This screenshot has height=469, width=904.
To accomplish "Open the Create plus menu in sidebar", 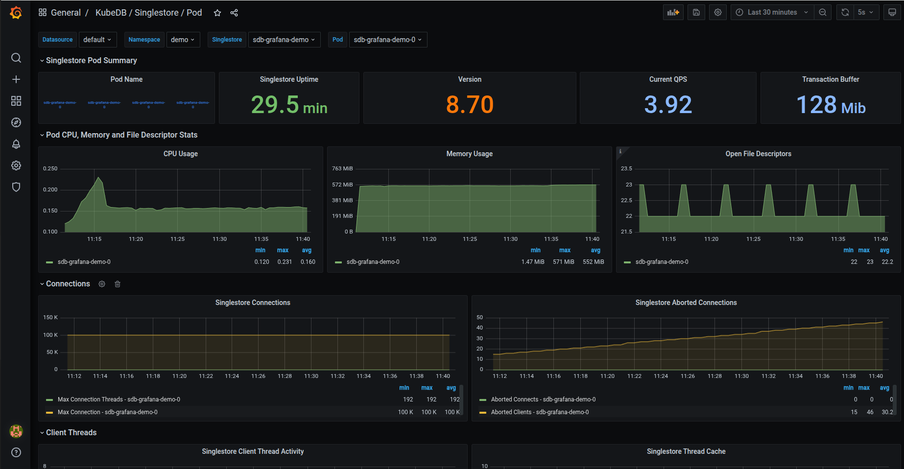I will (x=16, y=79).
